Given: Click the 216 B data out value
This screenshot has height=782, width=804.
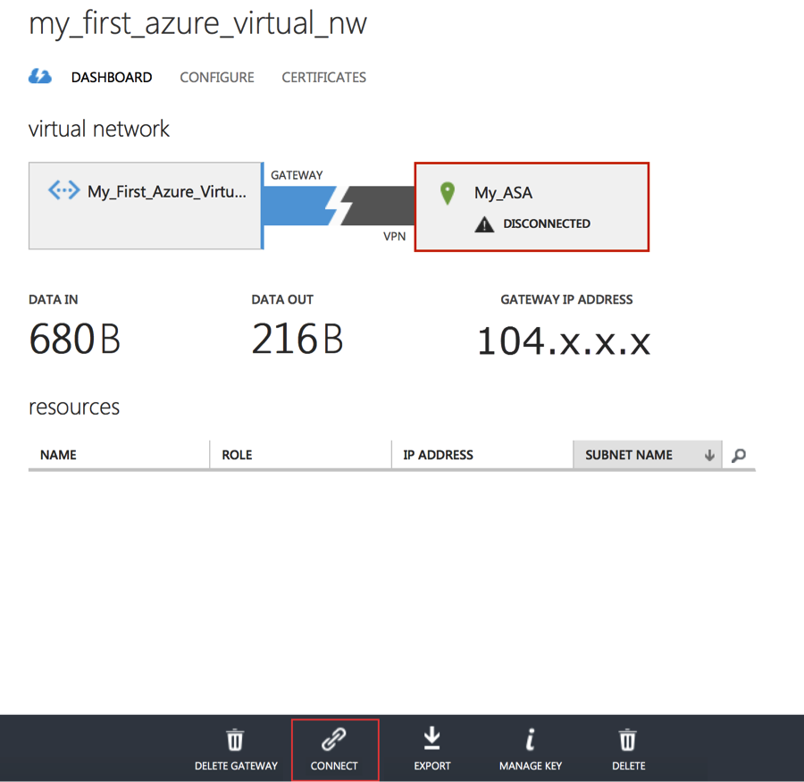Looking at the screenshot, I should 297,339.
